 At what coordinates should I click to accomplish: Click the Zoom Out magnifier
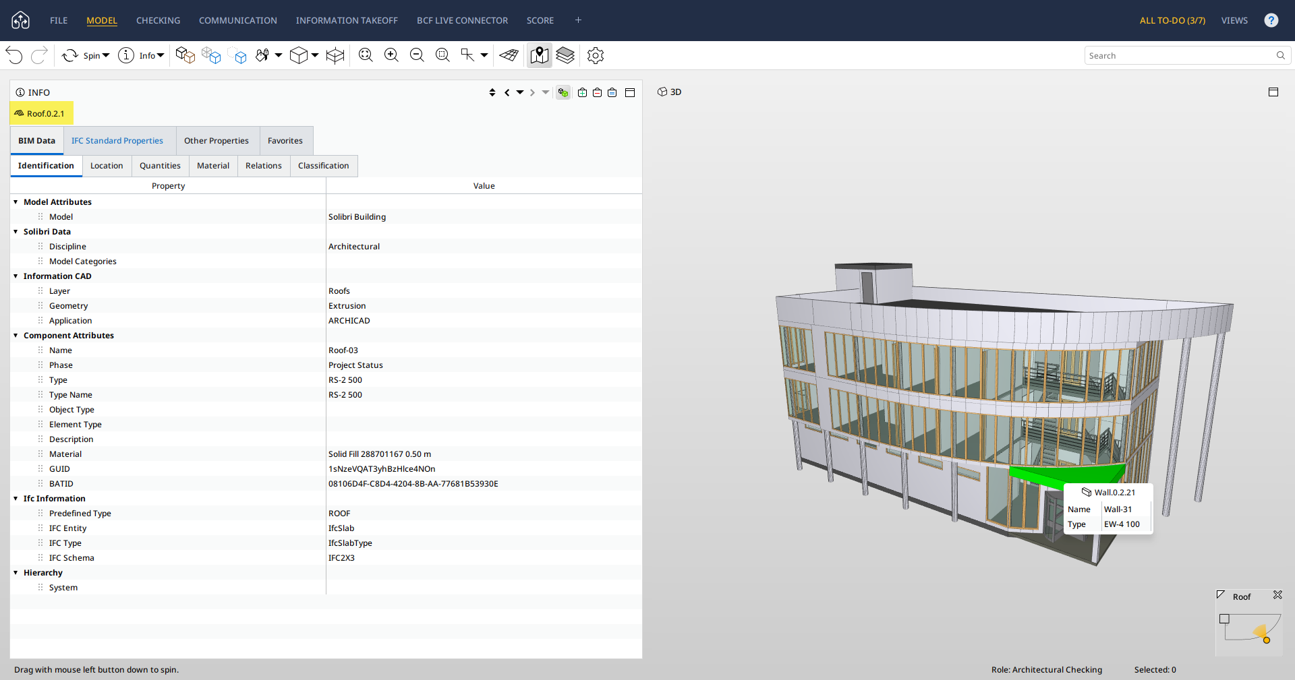(417, 55)
